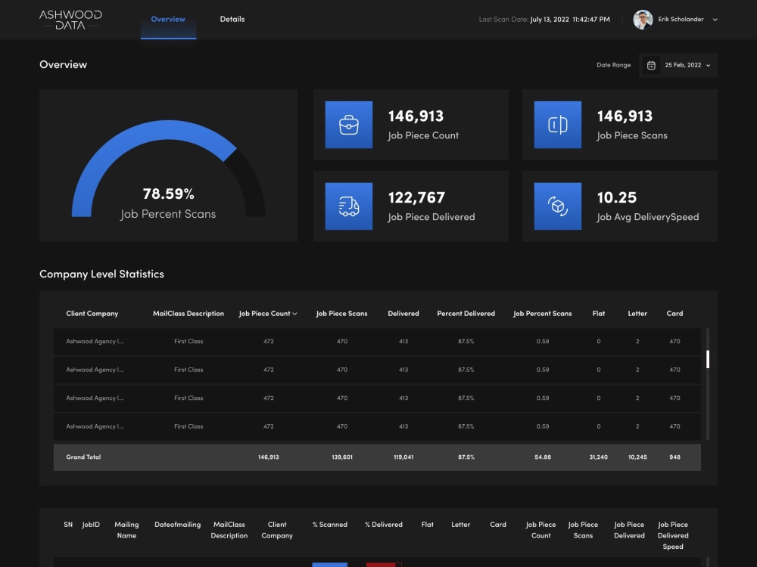This screenshot has width=757, height=567.
Task: Open the Details tab
Action: coord(232,20)
